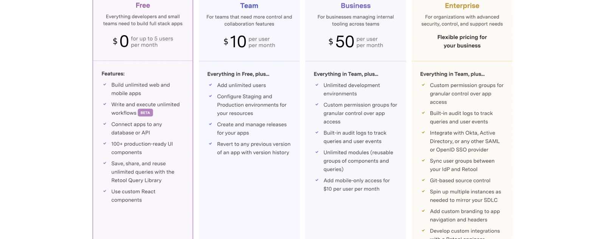Click the BETA badge next to workflows
The image size is (605, 239).
[x=145, y=113]
